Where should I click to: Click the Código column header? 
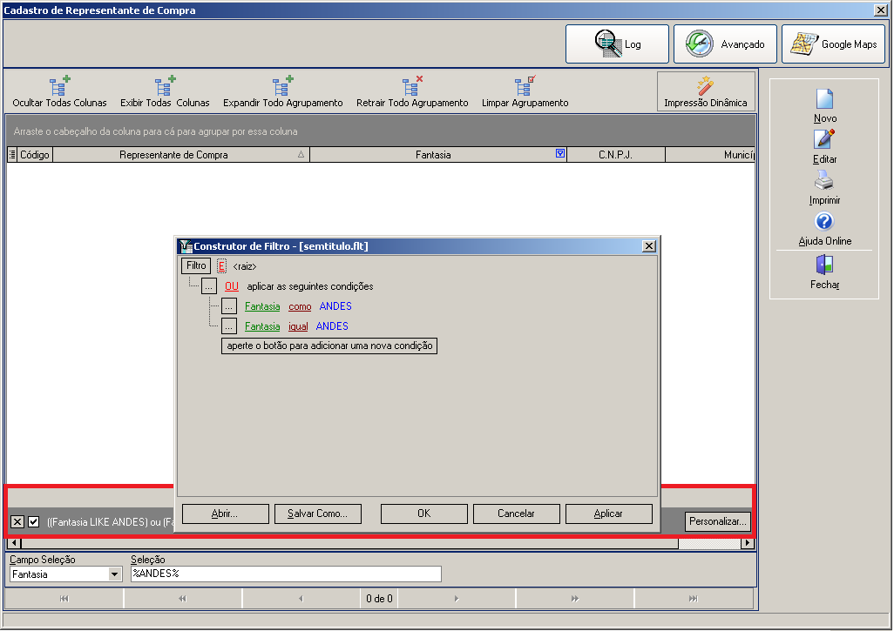click(x=35, y=154)
